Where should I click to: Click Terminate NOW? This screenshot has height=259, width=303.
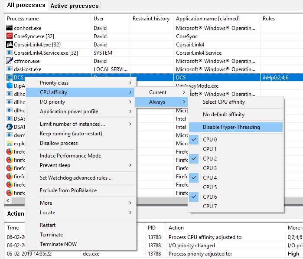(x=81, y=244)
